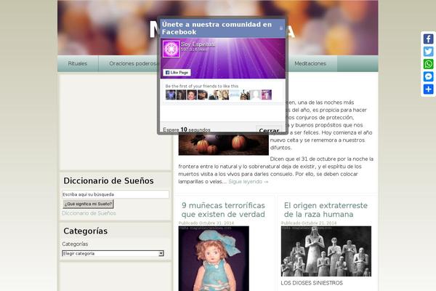
Task: Open article 9 muñecas terroríficas que existen
Action: pos(223,210)
